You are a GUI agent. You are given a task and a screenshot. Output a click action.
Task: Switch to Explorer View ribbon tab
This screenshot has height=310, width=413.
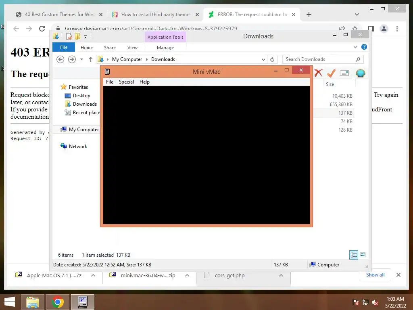[x=132, y=48]
